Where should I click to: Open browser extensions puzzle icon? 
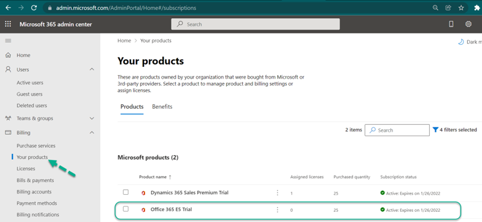[x=477, y=8]
